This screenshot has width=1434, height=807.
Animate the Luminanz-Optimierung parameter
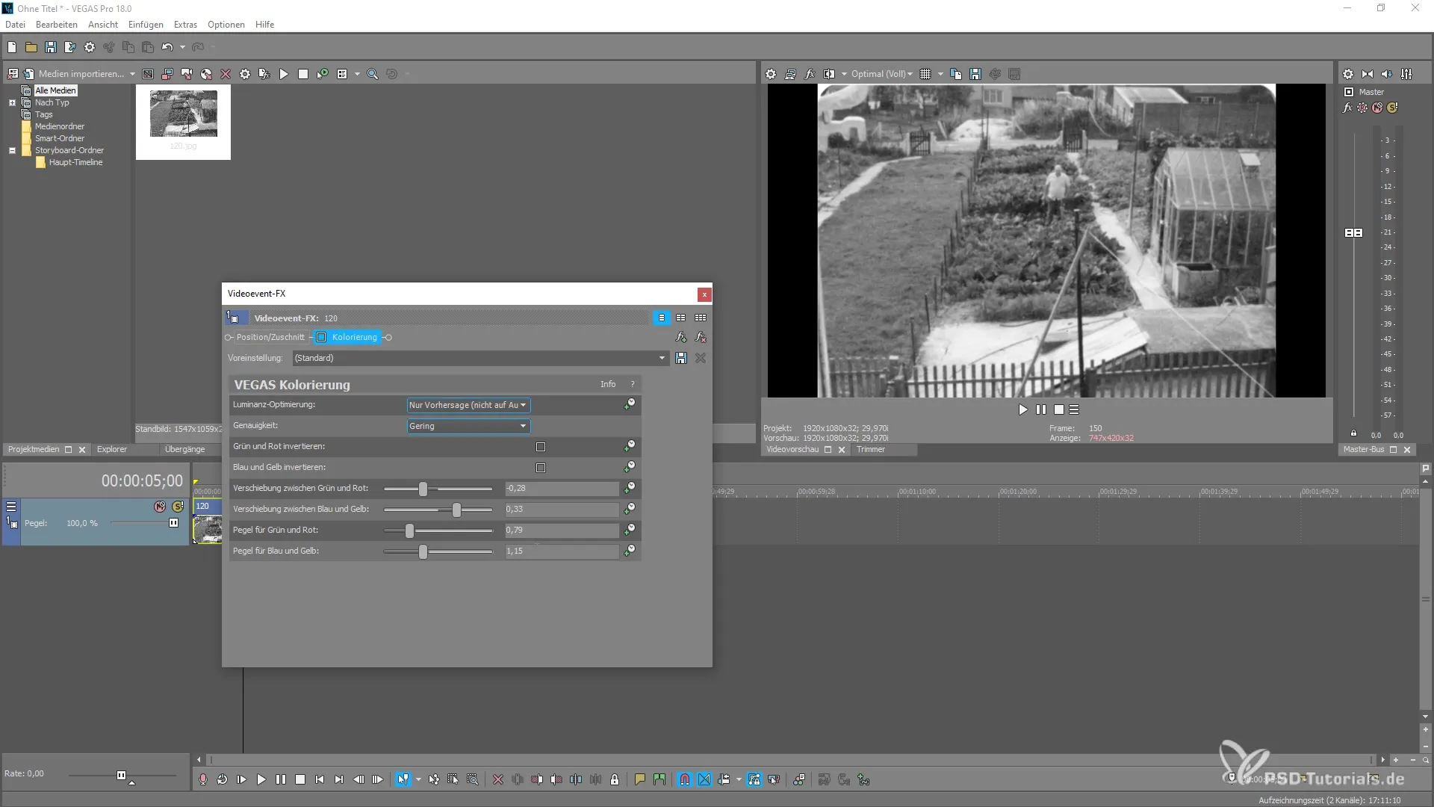tap(630, 404)
